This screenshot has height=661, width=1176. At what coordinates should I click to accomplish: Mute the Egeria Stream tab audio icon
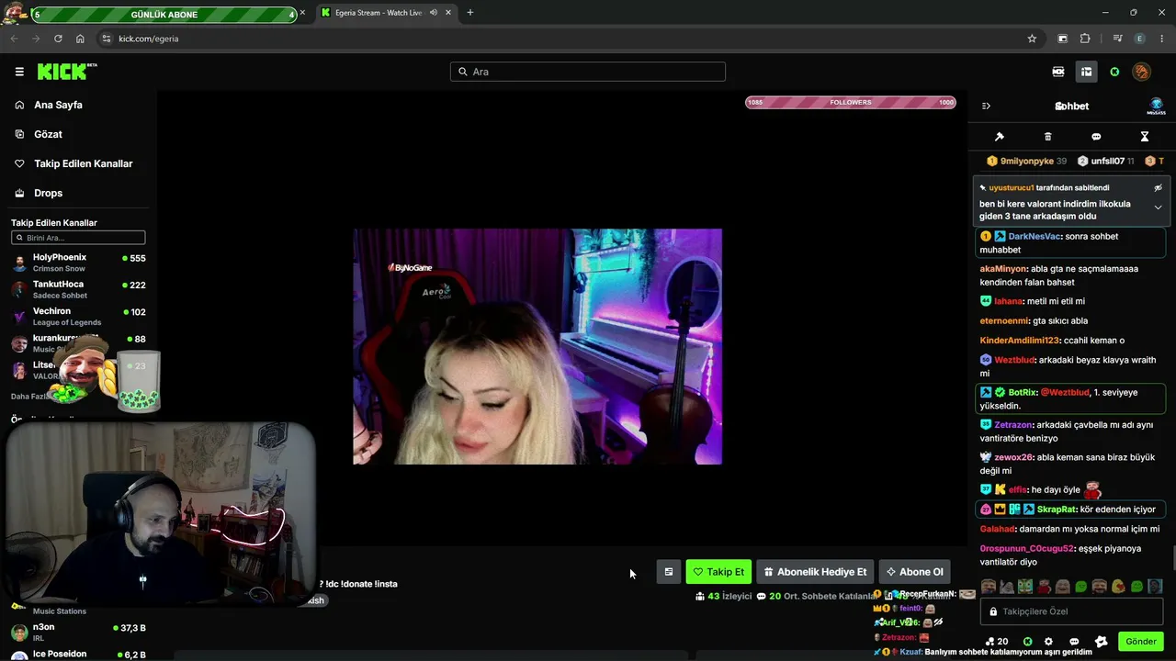433,13
